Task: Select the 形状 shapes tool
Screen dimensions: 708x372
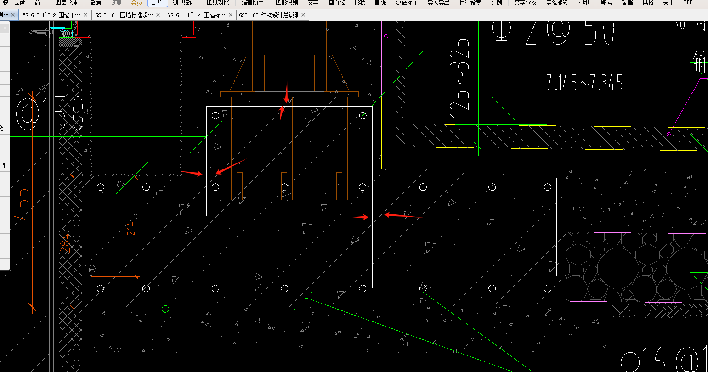Action: click(x=360, y=3)
